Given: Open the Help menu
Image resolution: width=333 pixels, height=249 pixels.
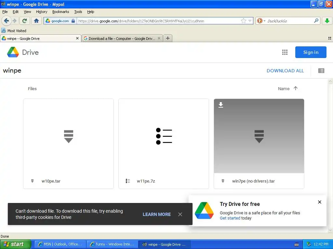Looking at the screenshot, I should pos(90,12).
